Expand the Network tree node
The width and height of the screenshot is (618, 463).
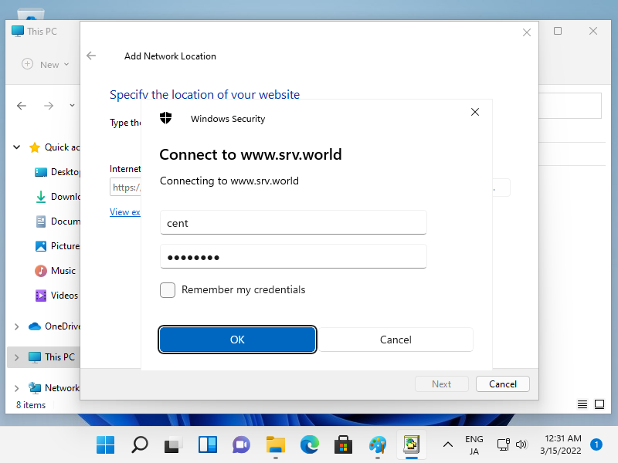(17, 388)
